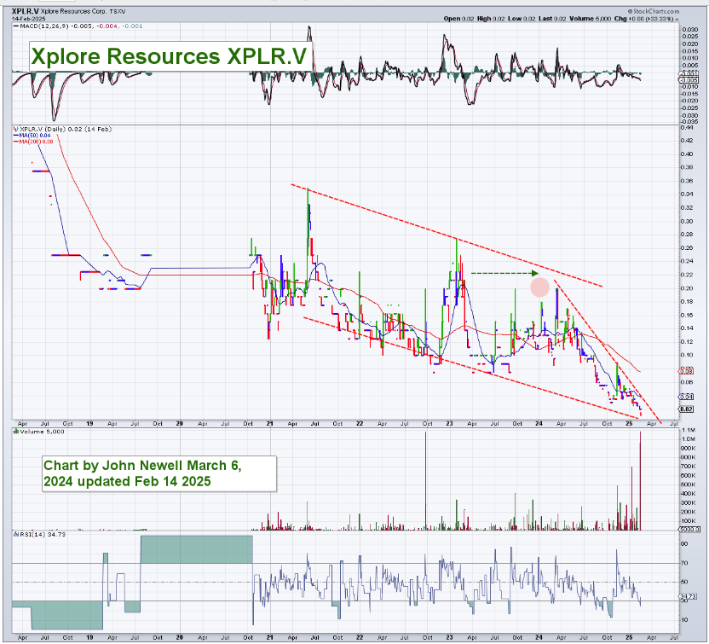This screenshot has height=644, width=709.
Task: Click year 21 on the price chart time axis
Action: [269, 424]
